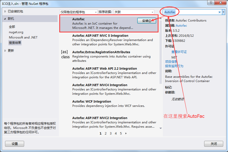Go to results page 3

111,134
